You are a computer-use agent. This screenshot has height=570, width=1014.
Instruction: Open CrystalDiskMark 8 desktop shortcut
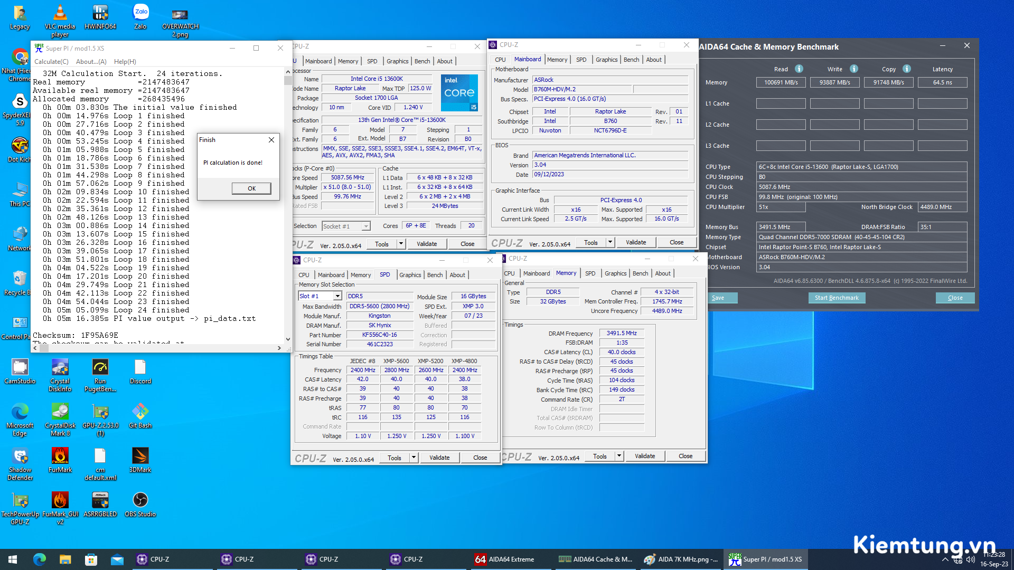click(60, 420)
